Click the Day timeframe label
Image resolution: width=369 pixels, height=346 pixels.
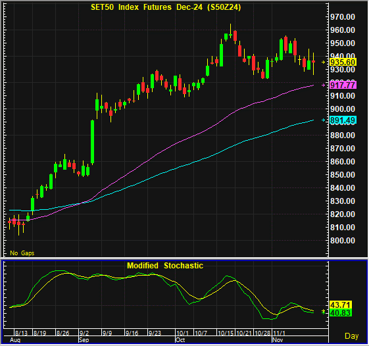[x=352, y=336]
